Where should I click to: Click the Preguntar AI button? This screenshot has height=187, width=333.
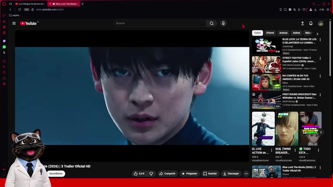click(x=189, y=174)
